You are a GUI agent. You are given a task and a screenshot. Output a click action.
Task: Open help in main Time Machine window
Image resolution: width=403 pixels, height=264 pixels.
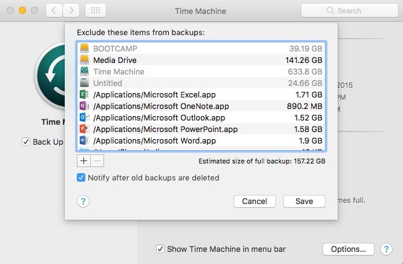pos(386,249)
